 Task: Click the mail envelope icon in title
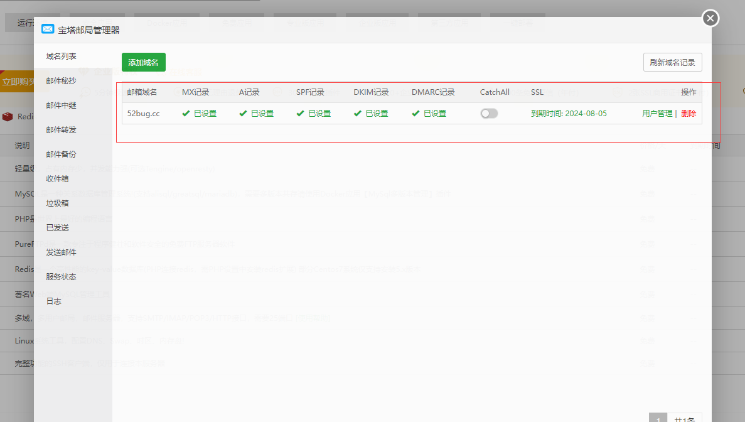click(48, 29)
